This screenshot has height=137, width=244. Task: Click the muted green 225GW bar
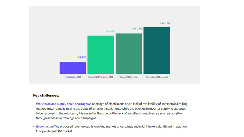pos(129,54)
